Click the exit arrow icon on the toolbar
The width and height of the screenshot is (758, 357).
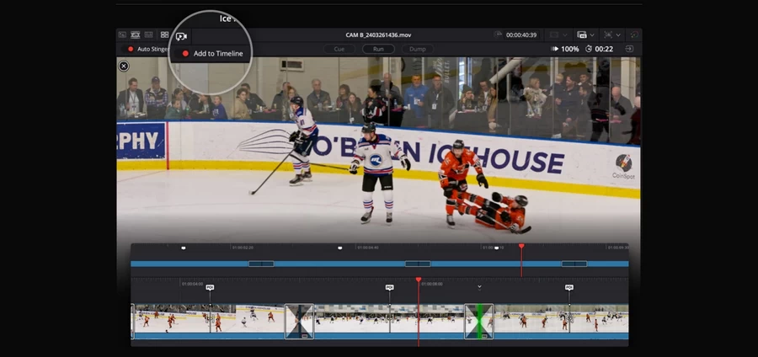pos(629,49)
